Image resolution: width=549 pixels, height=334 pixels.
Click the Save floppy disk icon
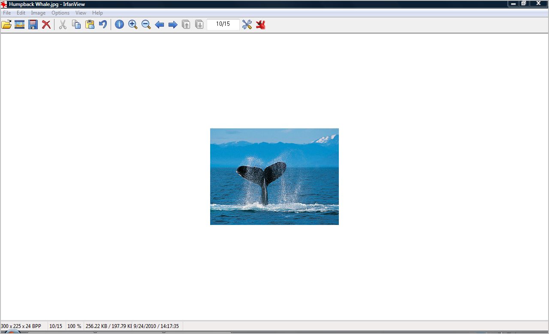[33, 24]
